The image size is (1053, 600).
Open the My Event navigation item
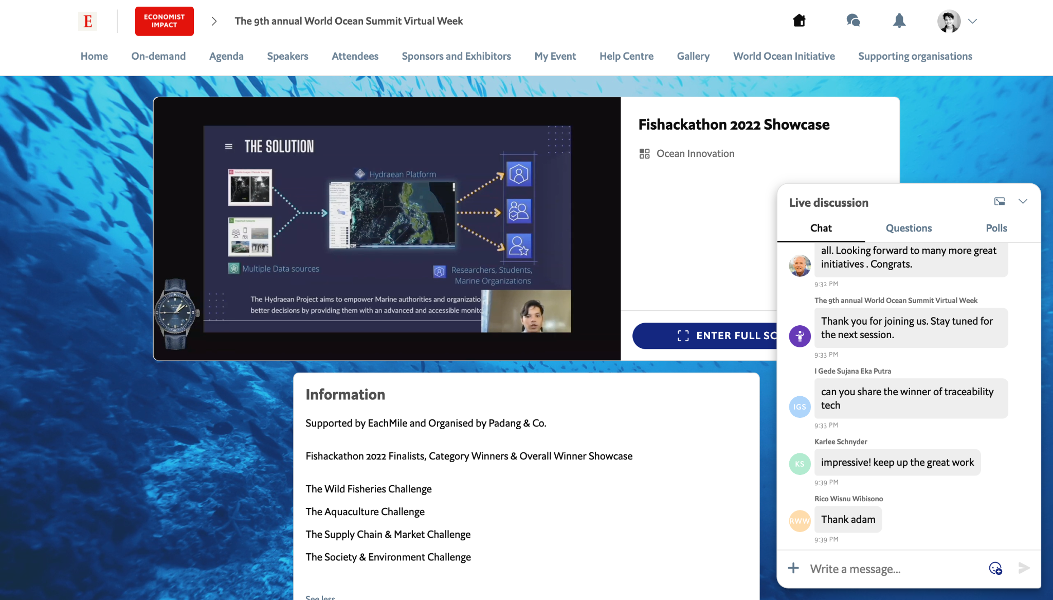point(555,56)
